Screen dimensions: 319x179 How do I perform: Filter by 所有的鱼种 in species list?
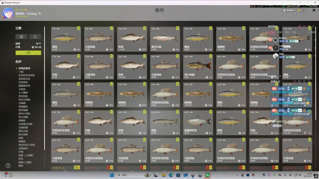coord(24,68)
